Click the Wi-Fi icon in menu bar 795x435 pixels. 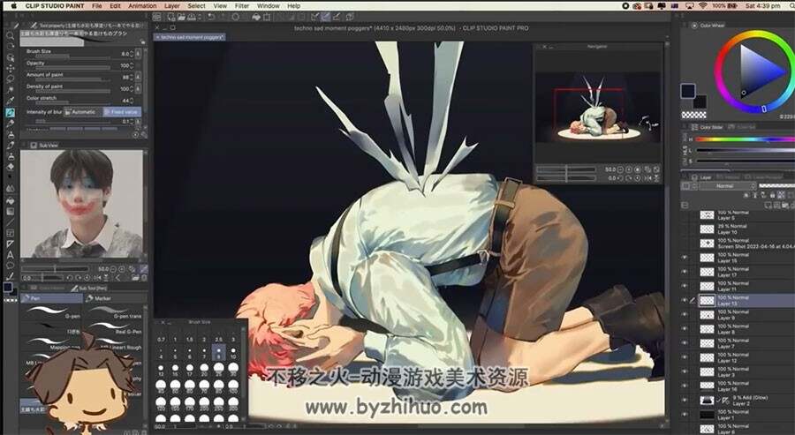(x=702, y=5)
